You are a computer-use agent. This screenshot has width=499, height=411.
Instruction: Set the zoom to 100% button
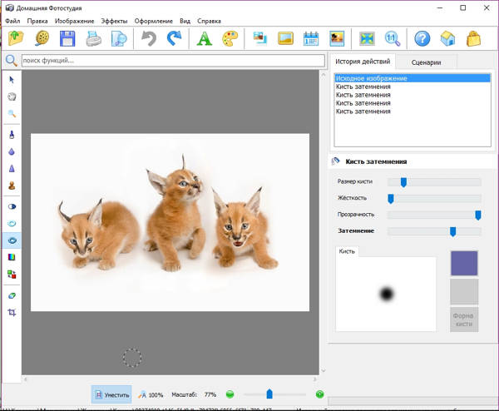click(x=151, y=394)
